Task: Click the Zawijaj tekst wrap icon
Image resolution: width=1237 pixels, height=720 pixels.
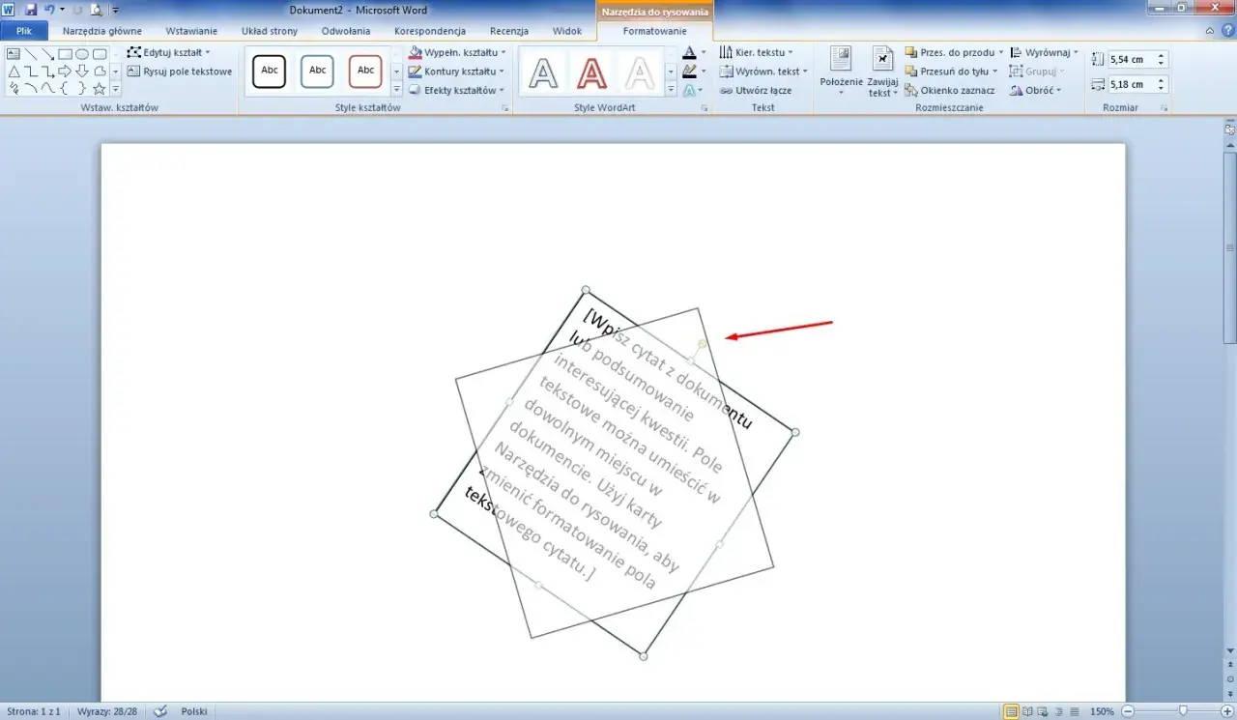Action: click(x=882, y=58)
